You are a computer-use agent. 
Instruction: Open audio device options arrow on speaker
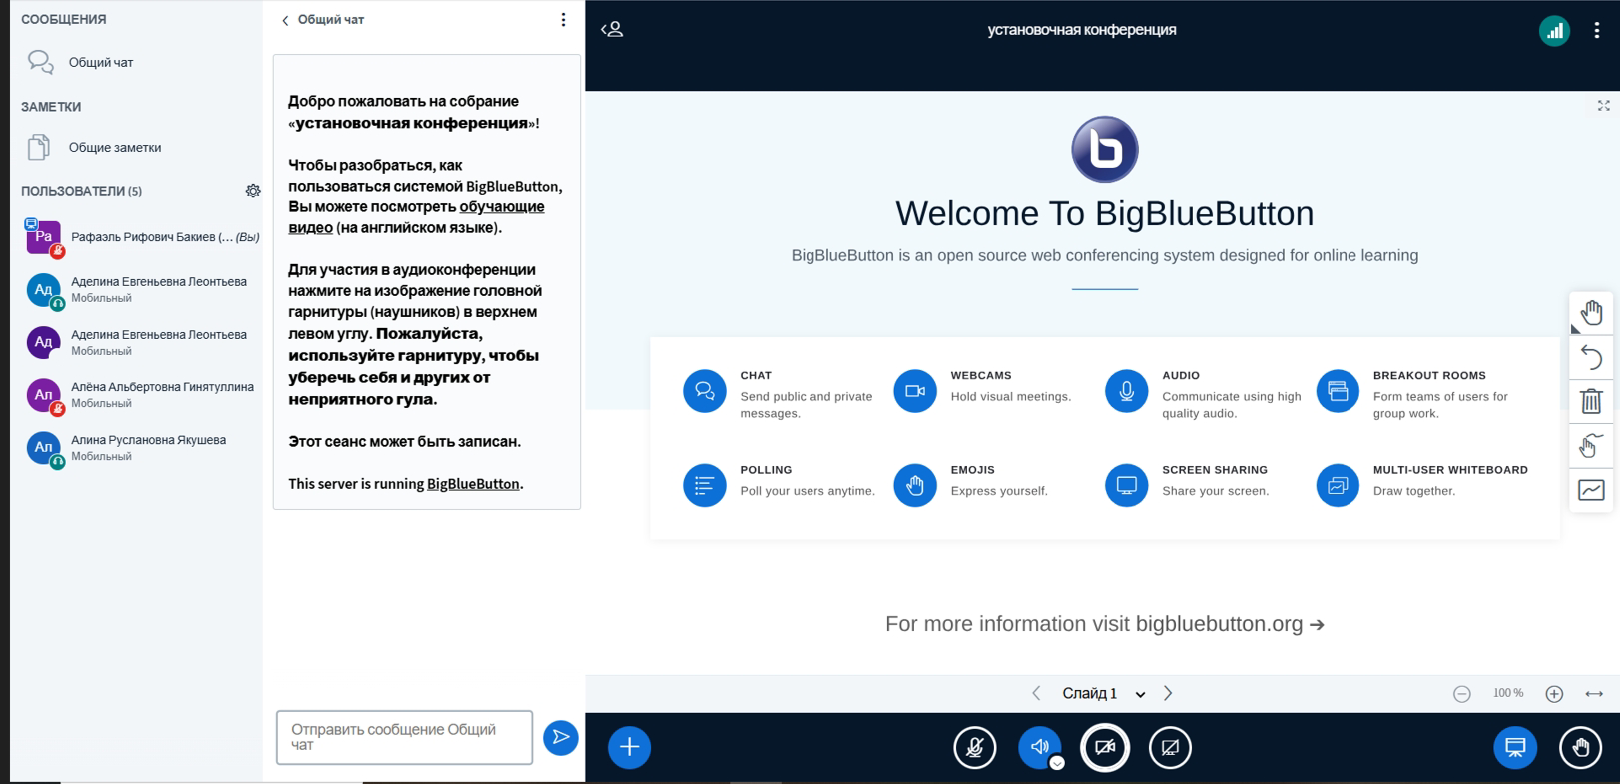click(1057, 763)
